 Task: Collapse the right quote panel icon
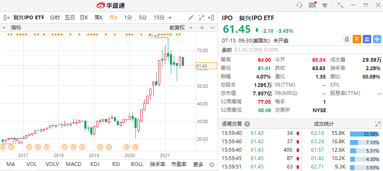[211, 18]
